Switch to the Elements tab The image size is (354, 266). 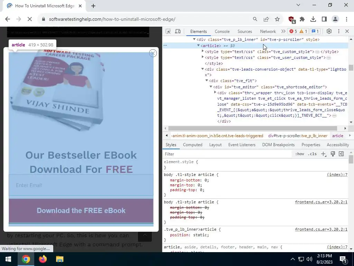pyautogui.click(x=198, y=32)
